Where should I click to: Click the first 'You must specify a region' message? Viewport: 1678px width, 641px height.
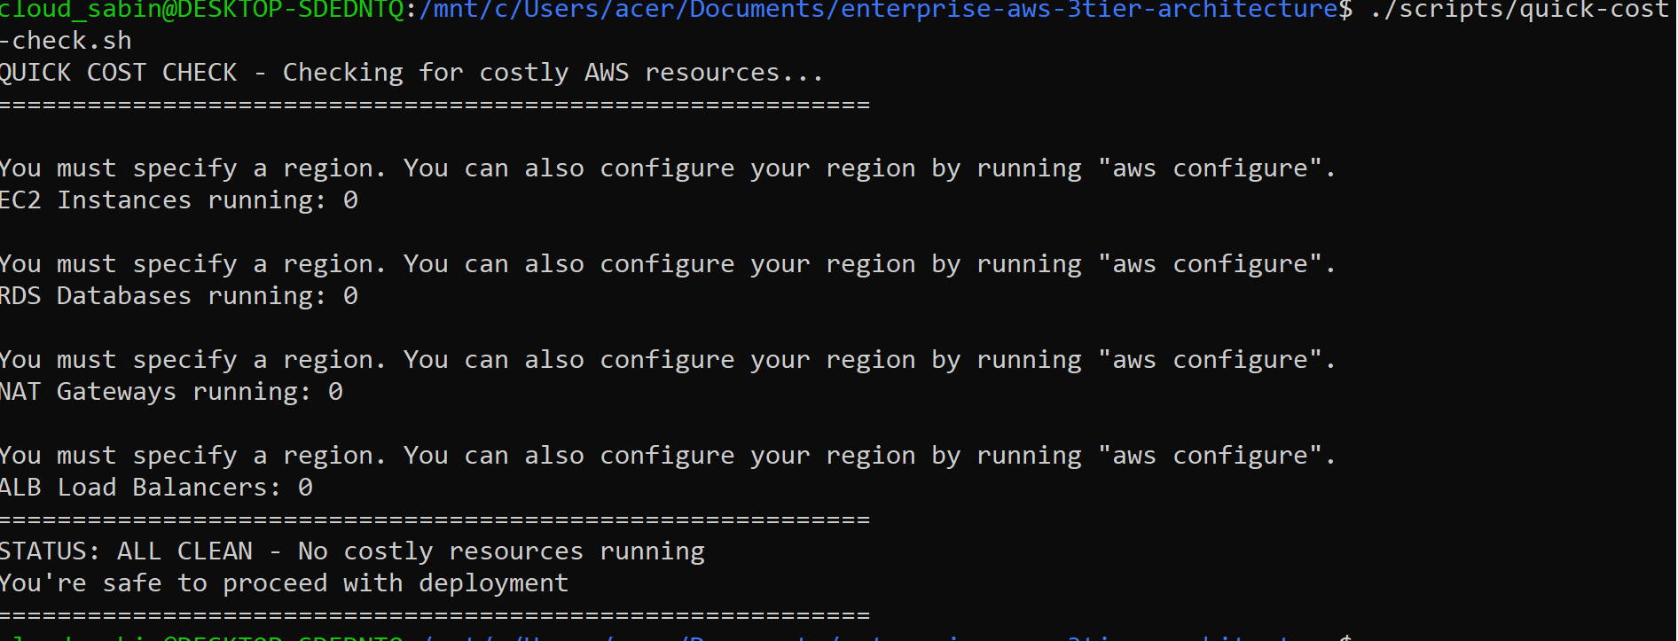tap(667, 168)
